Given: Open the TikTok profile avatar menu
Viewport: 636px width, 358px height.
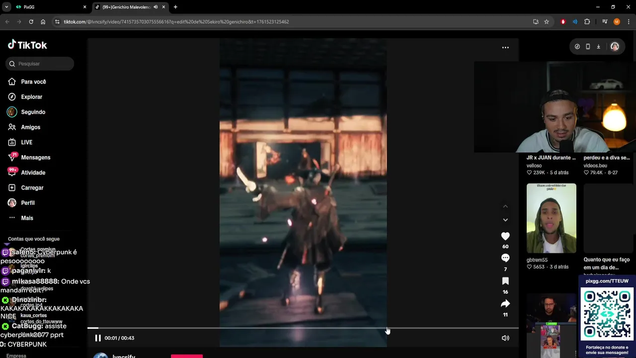Looking at the screenshot, I should click(x=615, y=47).
